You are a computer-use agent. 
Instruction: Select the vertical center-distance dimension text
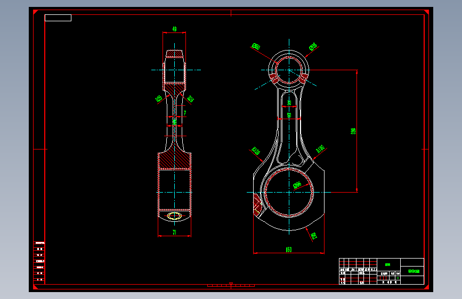pyautogui.click(x=353, y=131)
